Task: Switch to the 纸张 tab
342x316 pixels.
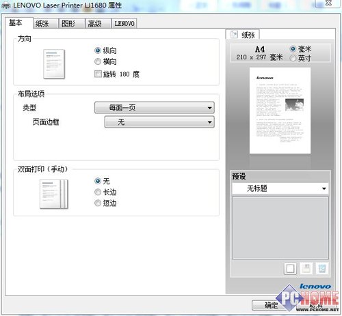Action: [45, 24]
